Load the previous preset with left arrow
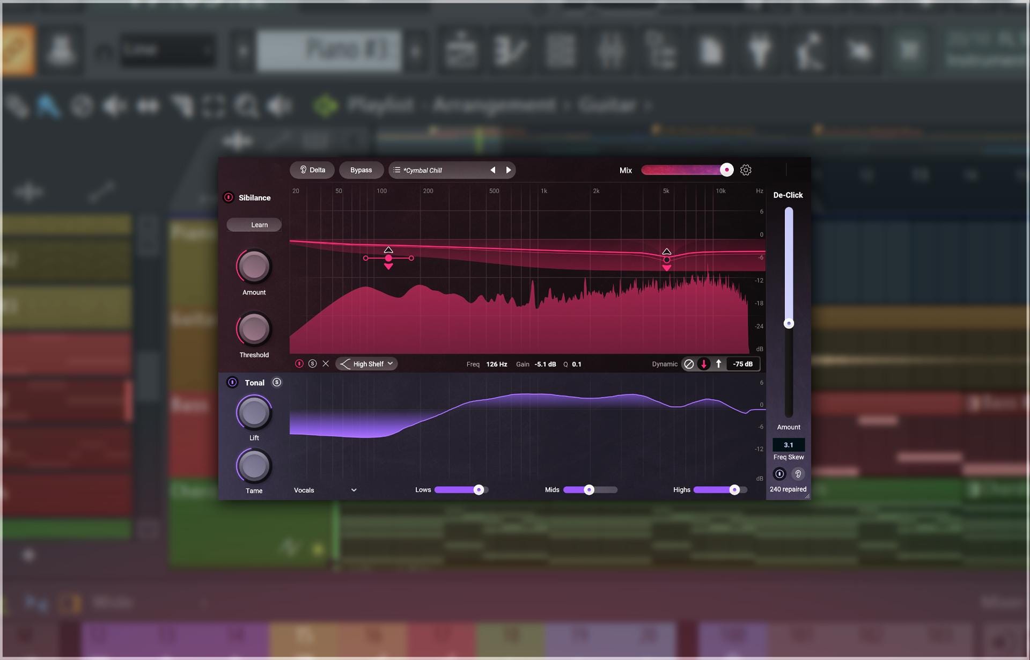 coord(492,170)
